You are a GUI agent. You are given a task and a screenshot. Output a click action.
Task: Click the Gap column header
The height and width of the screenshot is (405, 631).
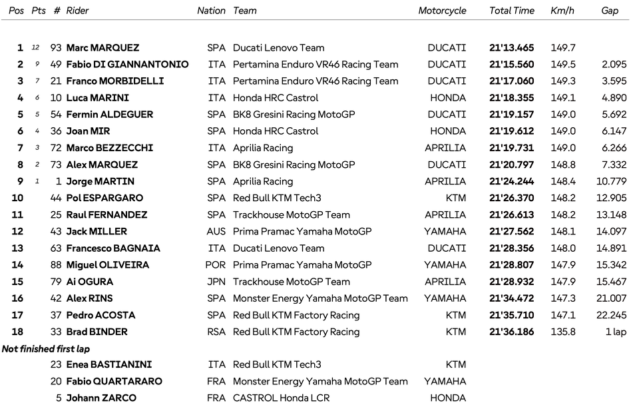(x=610, y=11)
